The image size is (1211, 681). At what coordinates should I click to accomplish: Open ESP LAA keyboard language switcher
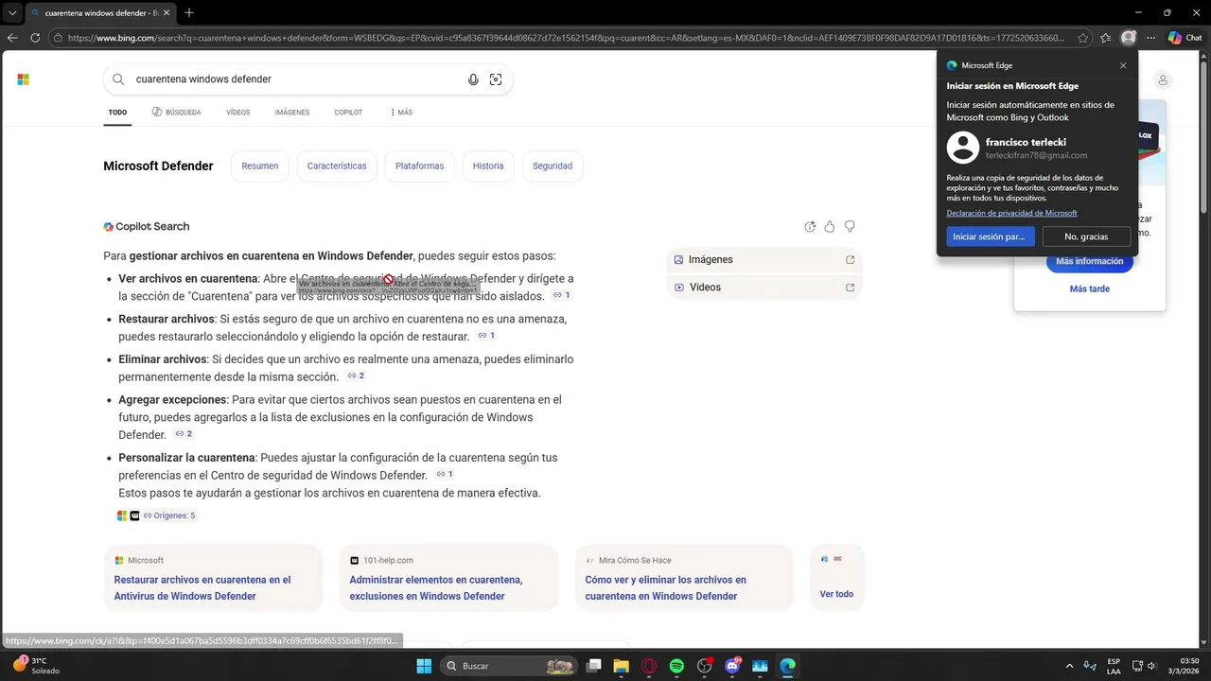pos(1114,666)
